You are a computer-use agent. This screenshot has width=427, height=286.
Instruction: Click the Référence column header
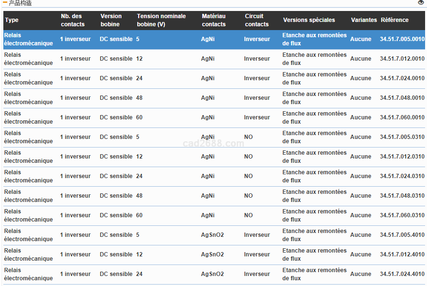click(394, 20)
